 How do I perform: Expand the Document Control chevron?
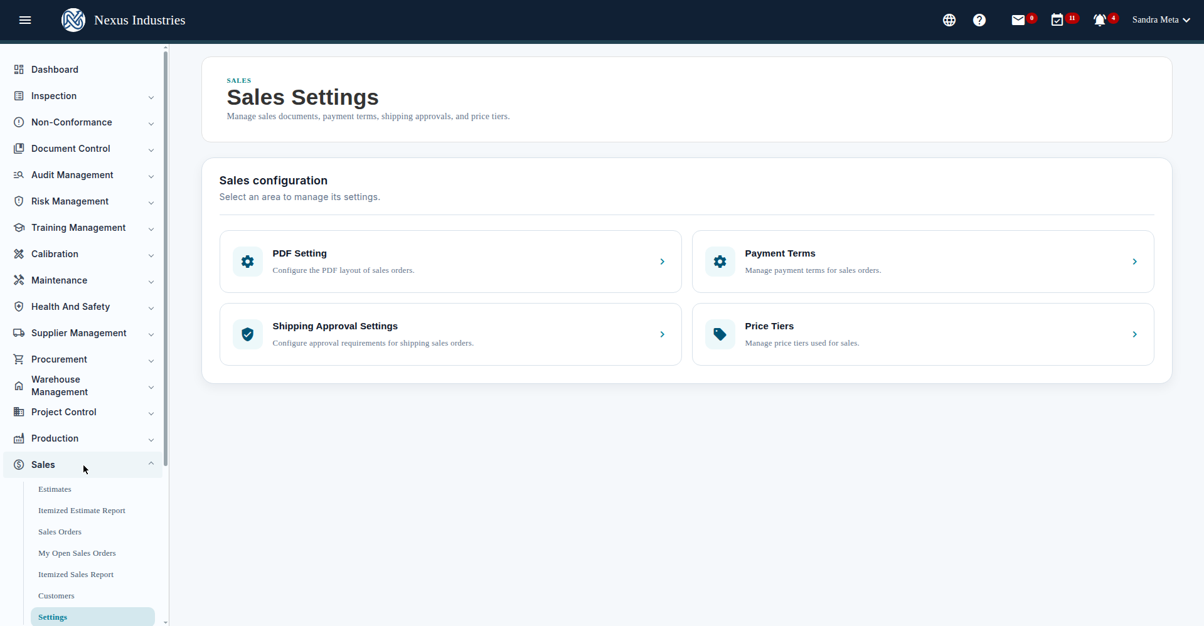(151, 150)
